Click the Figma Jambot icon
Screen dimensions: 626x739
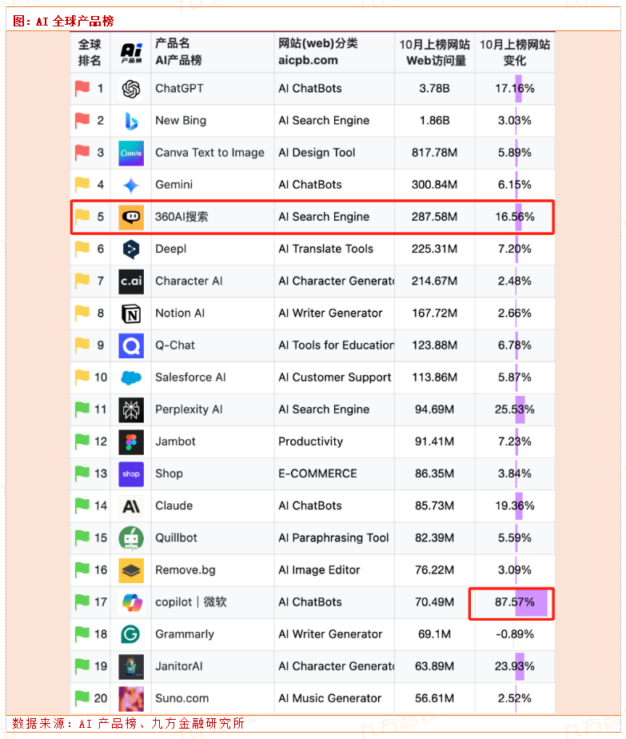point(131,441)
